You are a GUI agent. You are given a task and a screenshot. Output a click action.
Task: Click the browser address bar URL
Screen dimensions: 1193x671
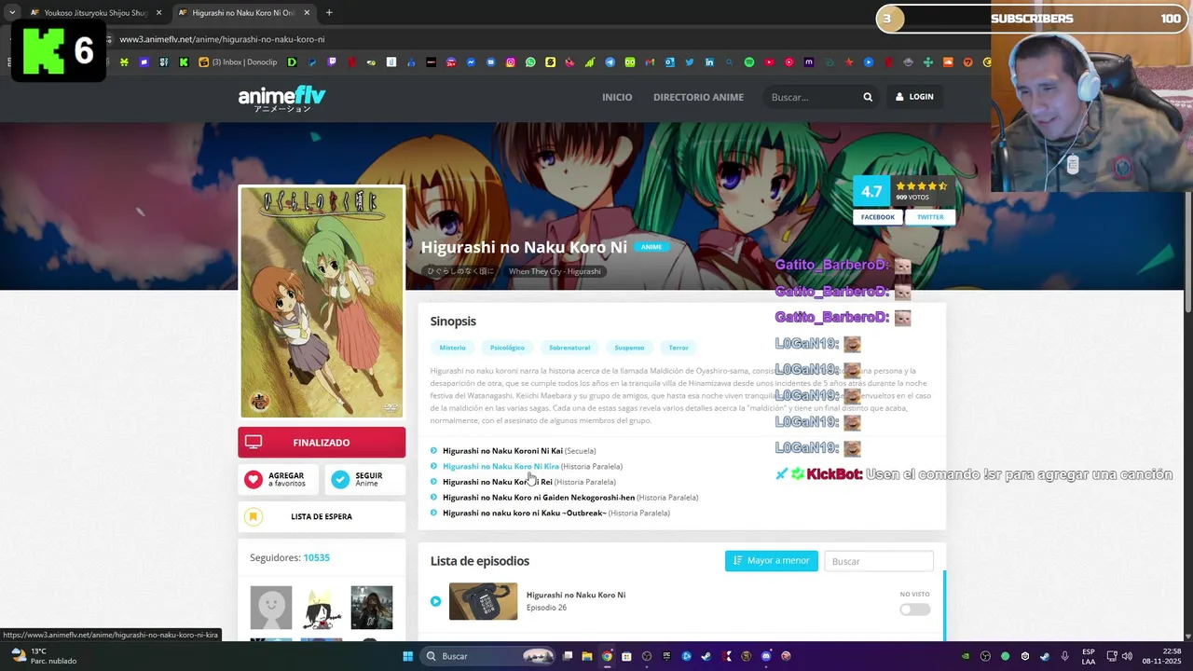coord(222,39)
